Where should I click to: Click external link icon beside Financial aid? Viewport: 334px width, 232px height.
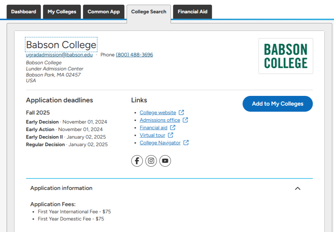pos(173,127)
